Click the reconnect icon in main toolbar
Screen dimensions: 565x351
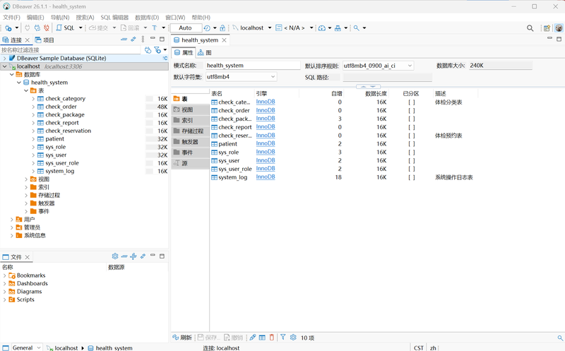pos(37,28)
